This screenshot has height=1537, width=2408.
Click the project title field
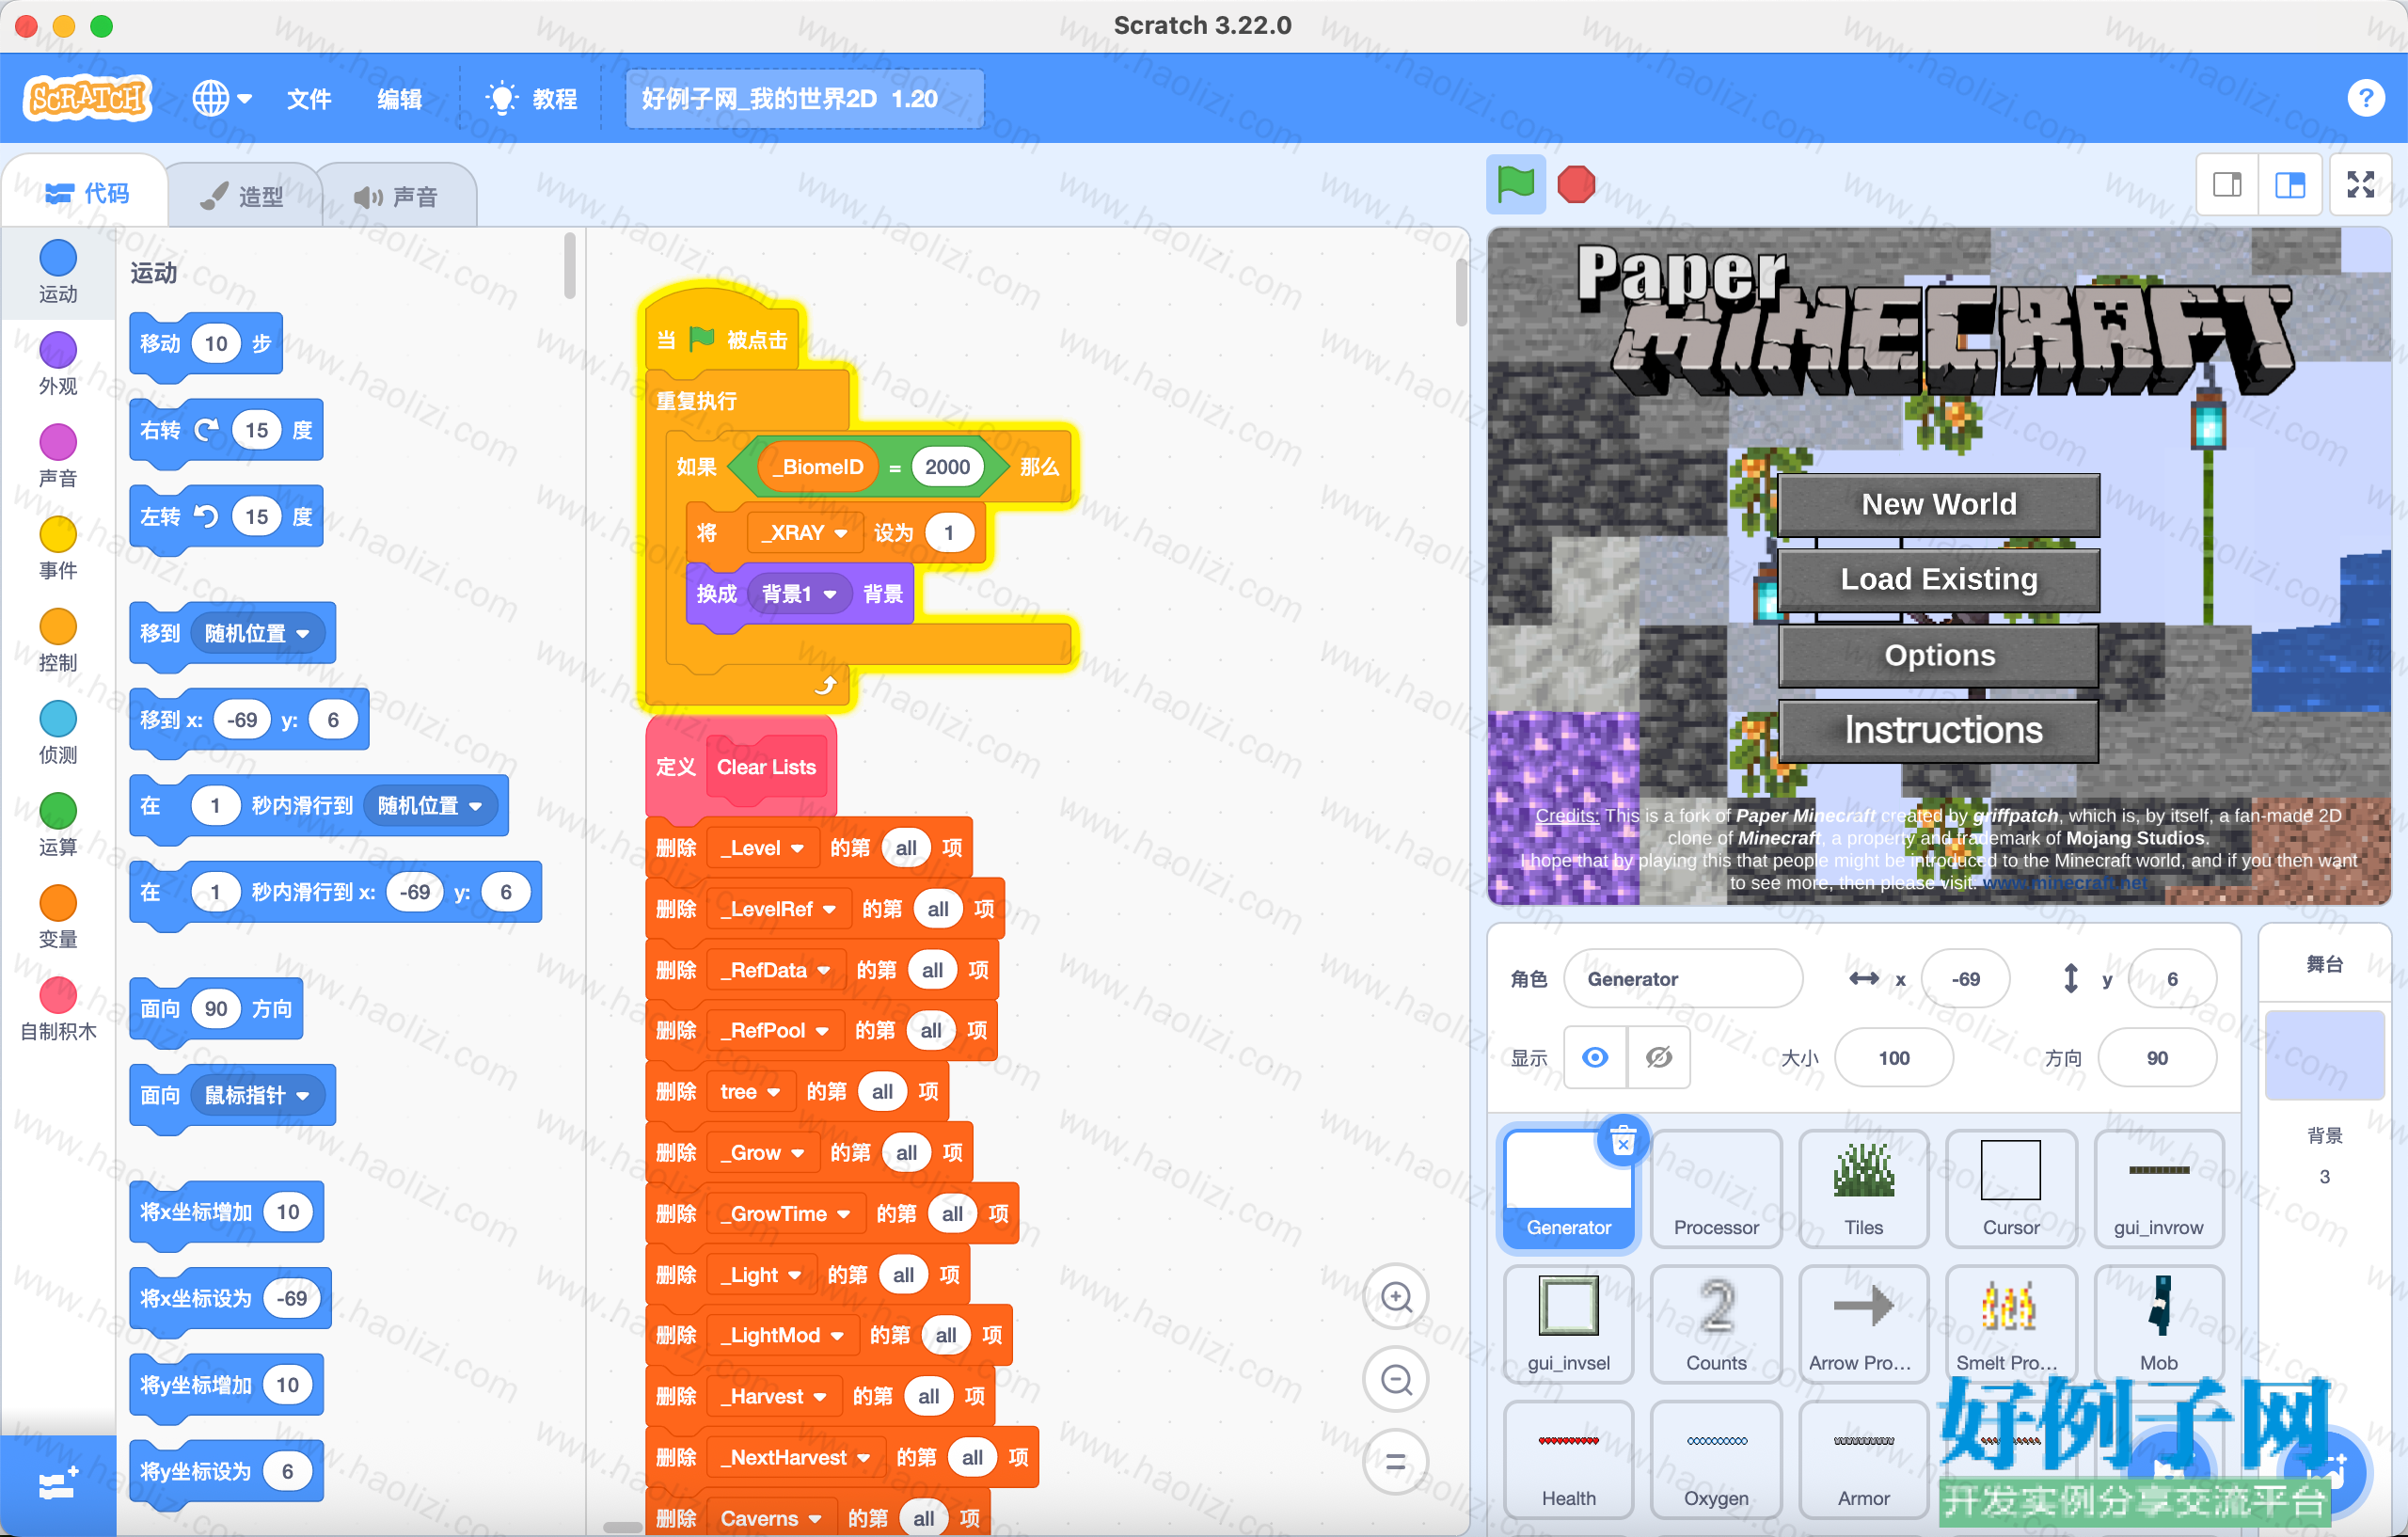[804, 98]
